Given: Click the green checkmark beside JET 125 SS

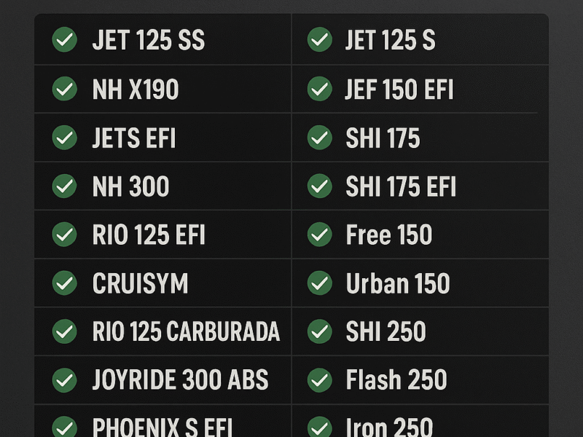Looking at the screenshot, I should point(65,39).
